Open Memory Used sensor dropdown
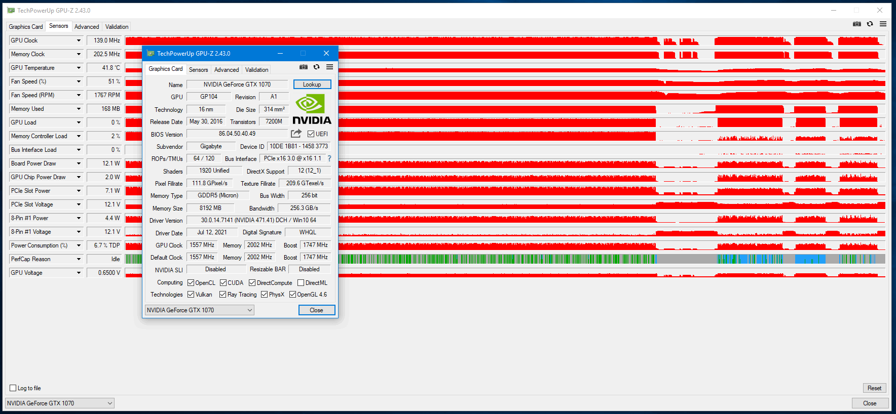896x414 pixels. point(79,109)
